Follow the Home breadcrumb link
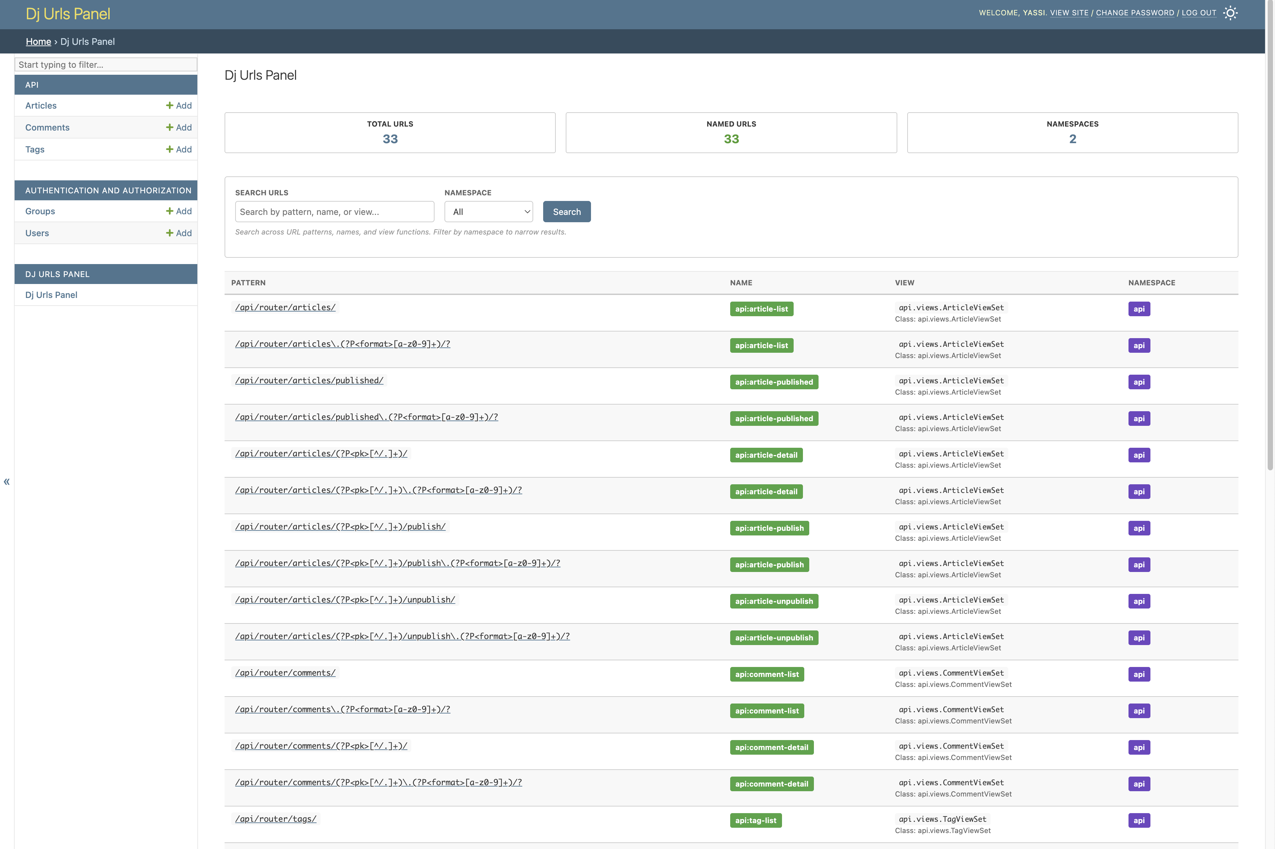1275x849 pixels. click(x=39, y=42)
